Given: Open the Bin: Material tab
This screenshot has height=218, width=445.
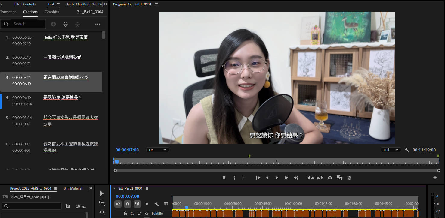Looking at the screenshot, I should point(73,188).
